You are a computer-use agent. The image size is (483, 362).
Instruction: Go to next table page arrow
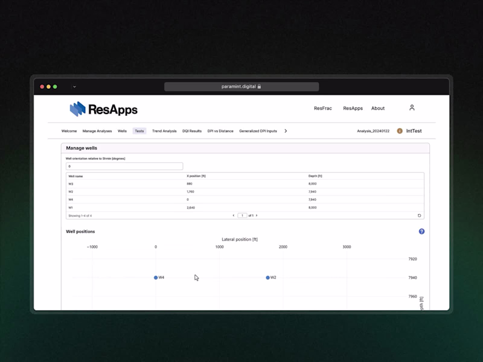257,215
